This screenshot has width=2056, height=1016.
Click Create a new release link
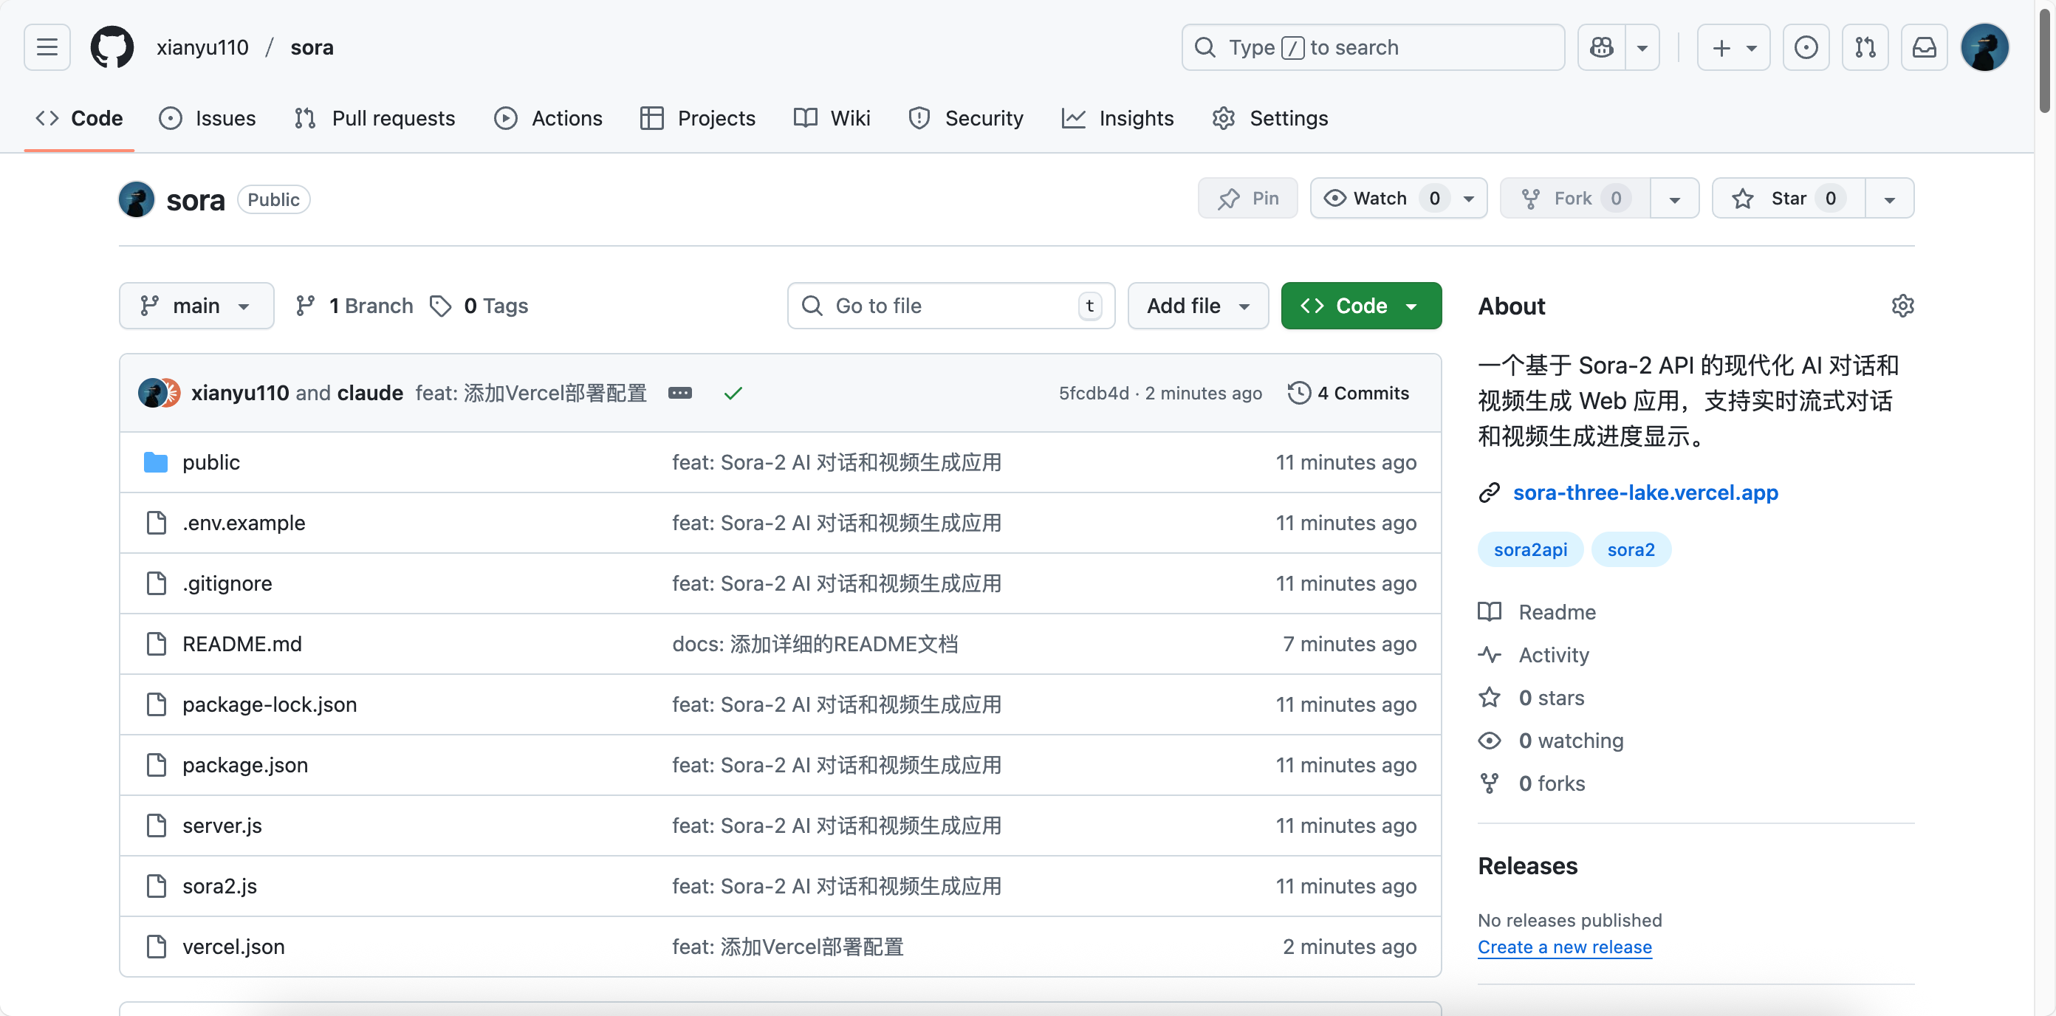click(x=1563, y=947)
